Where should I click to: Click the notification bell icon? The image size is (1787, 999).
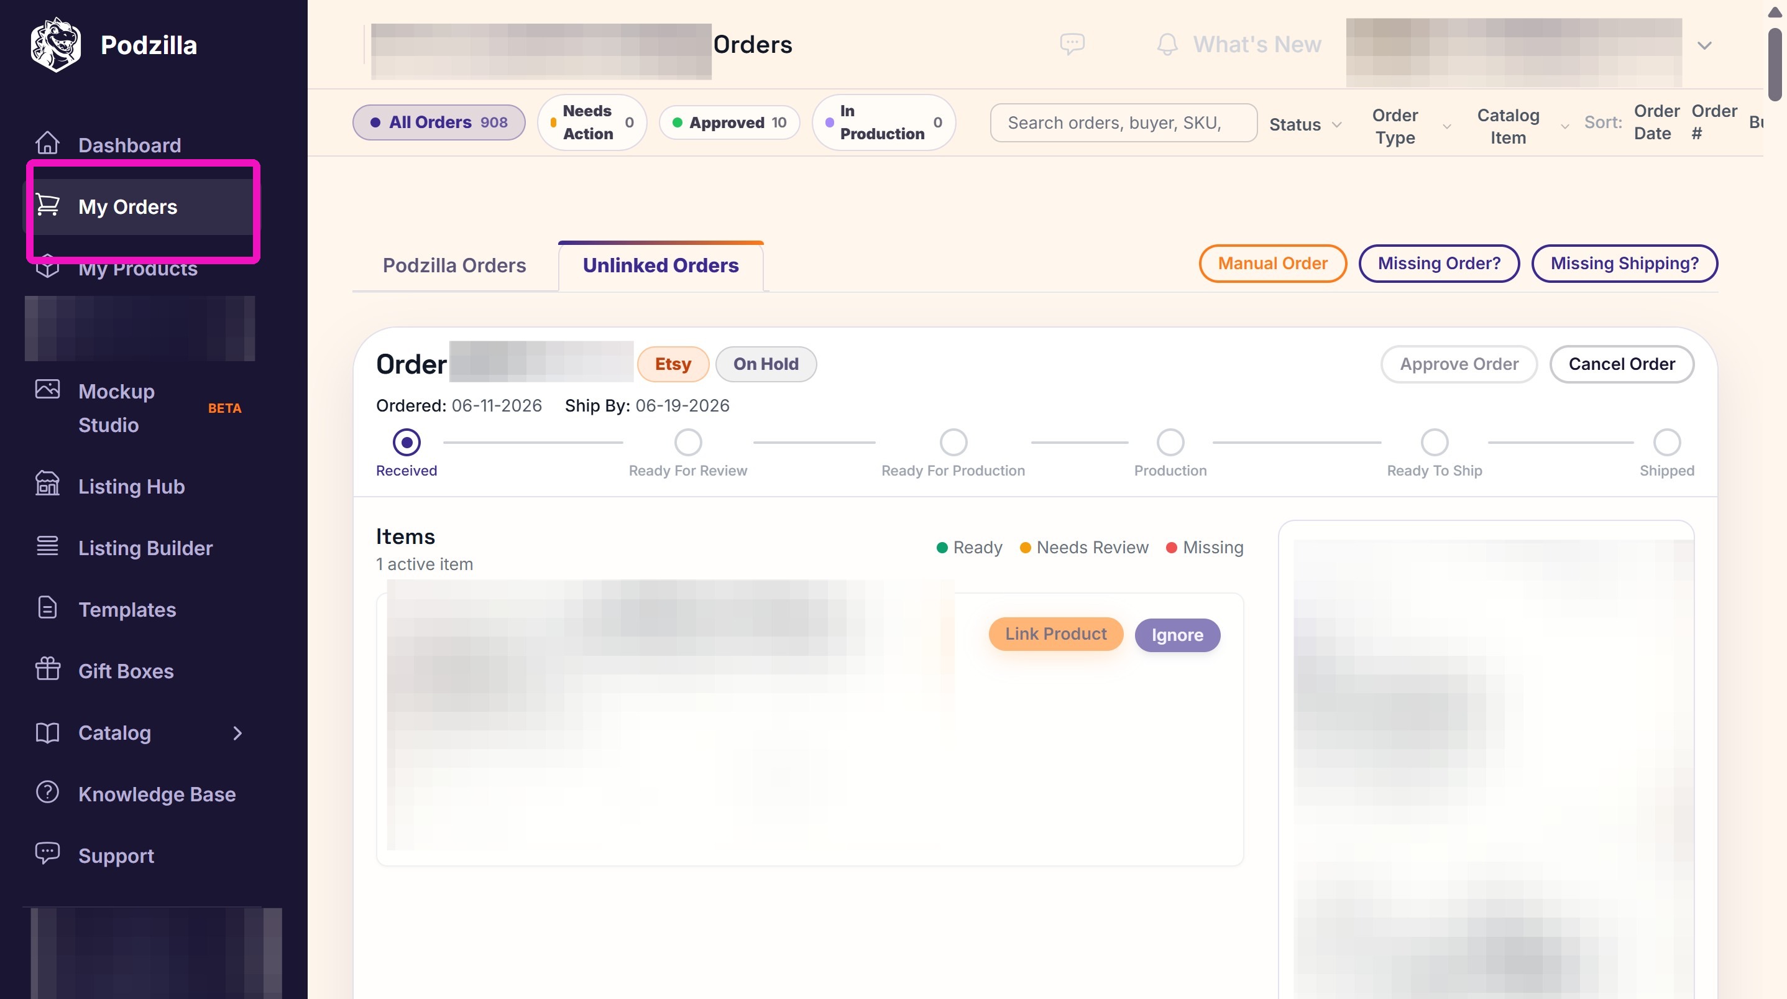tap(1167, 44)
